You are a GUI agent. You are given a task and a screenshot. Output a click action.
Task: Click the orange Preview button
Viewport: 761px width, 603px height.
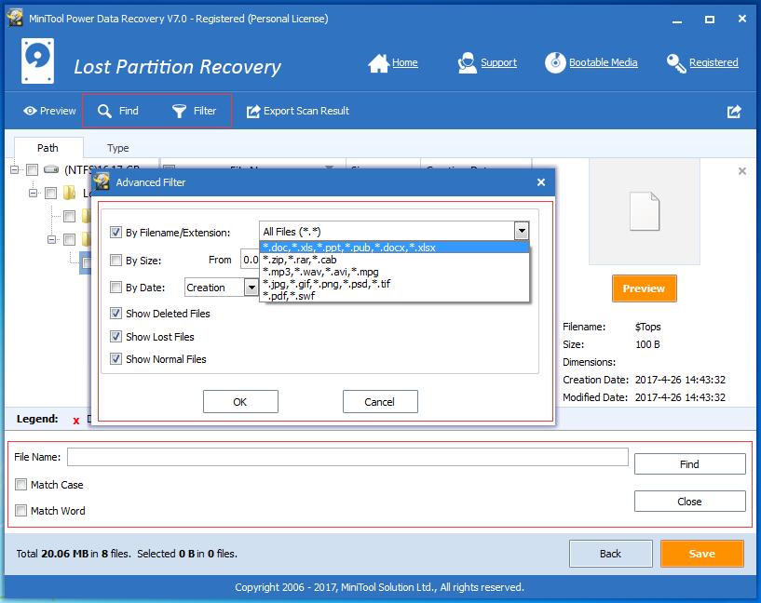click(644, 289)
